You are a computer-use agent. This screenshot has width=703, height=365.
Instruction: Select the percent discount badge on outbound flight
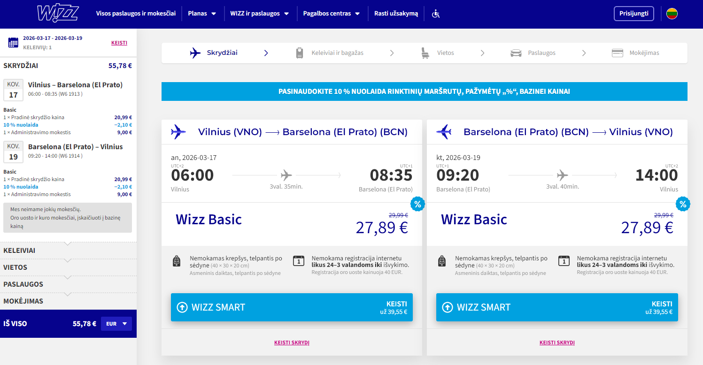(417, 204)
